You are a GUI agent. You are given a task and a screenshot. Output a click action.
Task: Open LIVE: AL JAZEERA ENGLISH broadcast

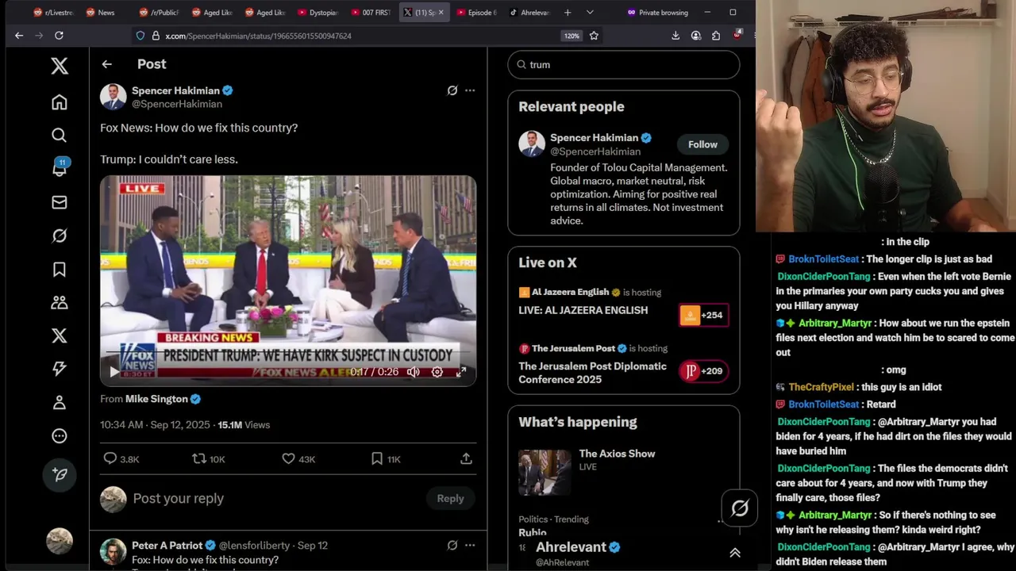coord(583,310)
